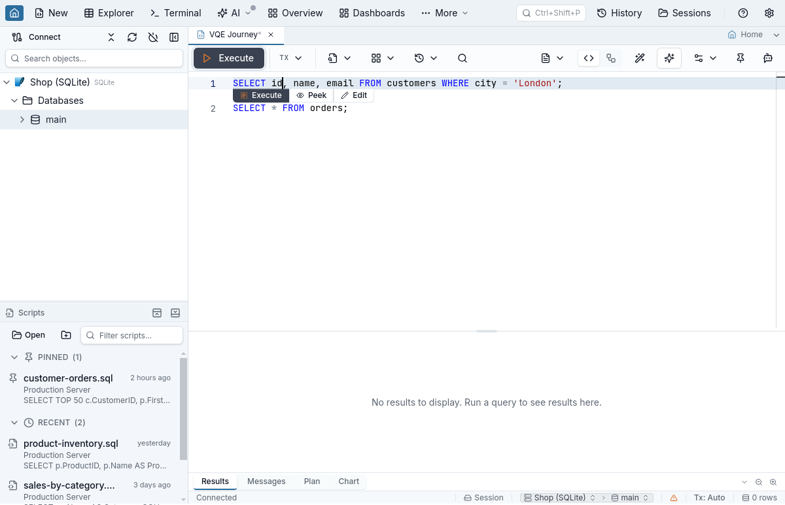Image resolution: width=785 pixels, height=505 pixels.
Task: Open the Terminal
Action: click(x=175, y=13)
